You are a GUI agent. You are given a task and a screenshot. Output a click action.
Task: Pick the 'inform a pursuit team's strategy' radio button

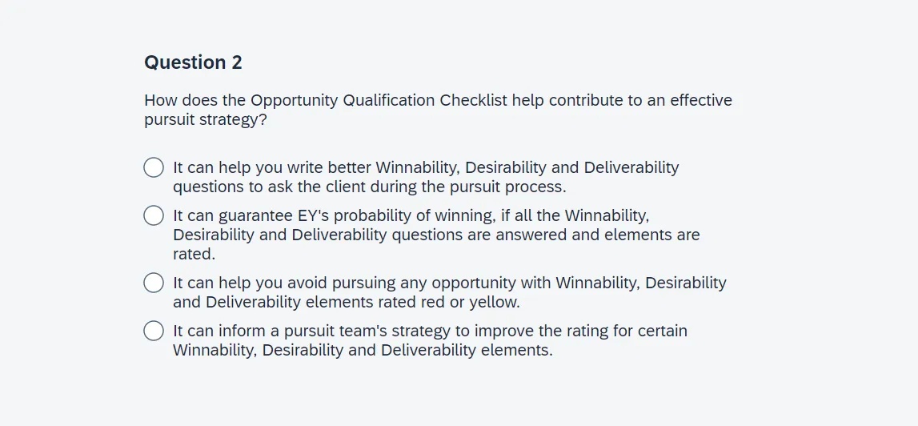click(x=154, y=331)
